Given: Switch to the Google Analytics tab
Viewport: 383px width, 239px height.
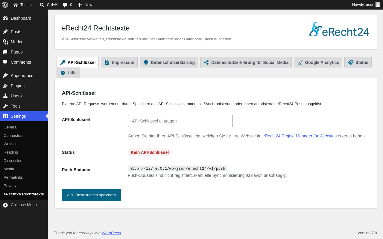Looking at the screenshot, I should (x=318, y=62).
